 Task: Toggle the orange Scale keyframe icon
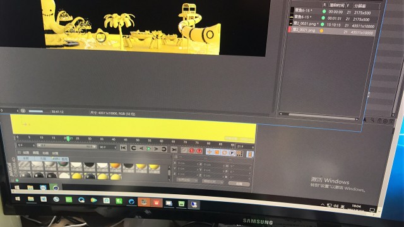[x=217, y=153]
